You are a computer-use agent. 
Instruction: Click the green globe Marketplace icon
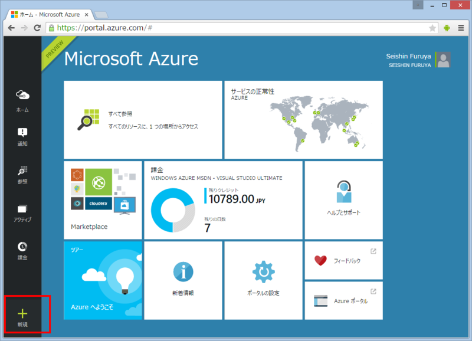(x=99, y=182)
